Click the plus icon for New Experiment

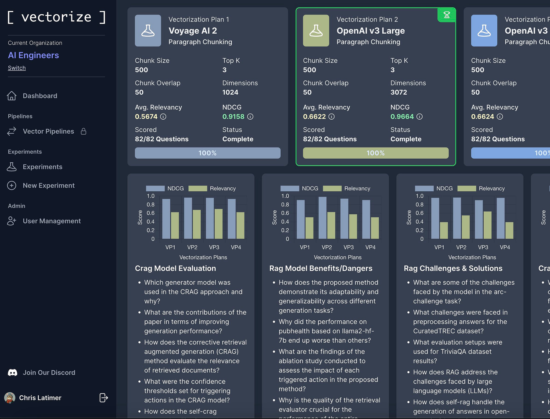point(12,185)
